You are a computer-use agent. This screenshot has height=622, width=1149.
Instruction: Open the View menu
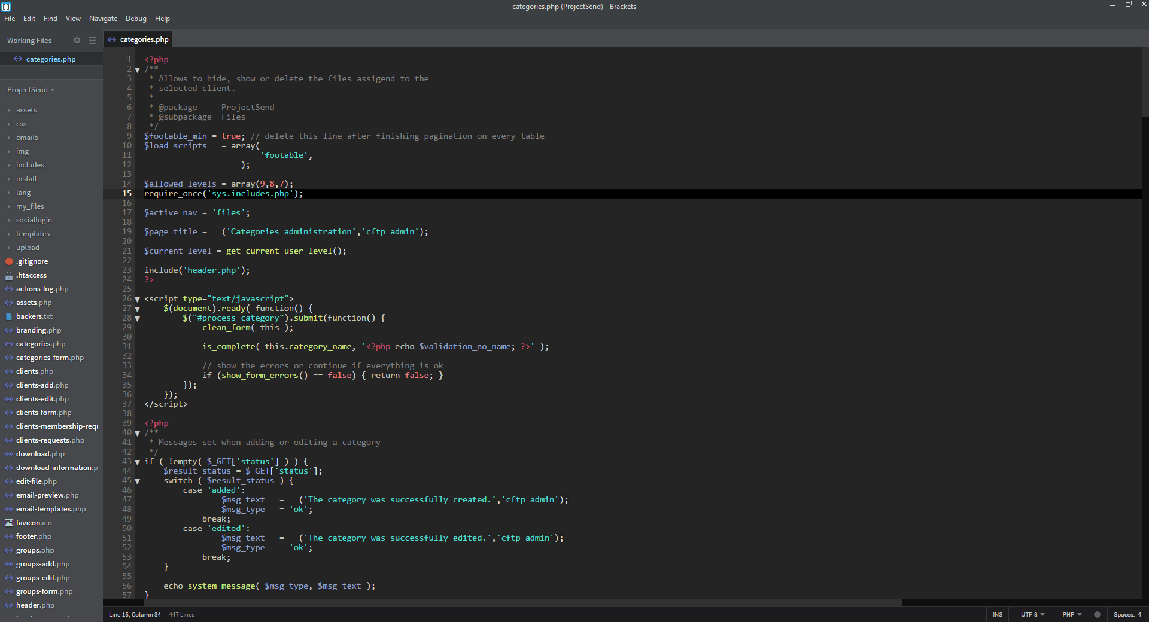[x=73, y=19]
